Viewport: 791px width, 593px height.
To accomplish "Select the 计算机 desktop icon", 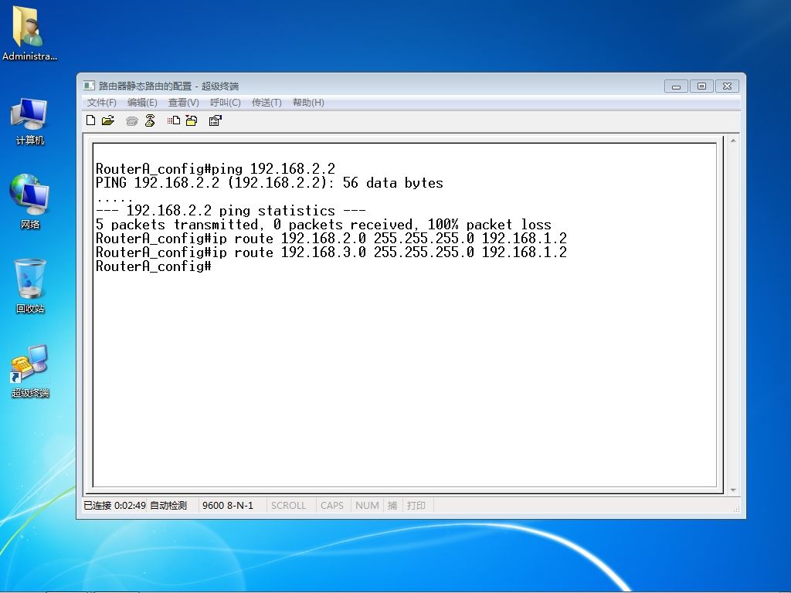I will point(30,121).
